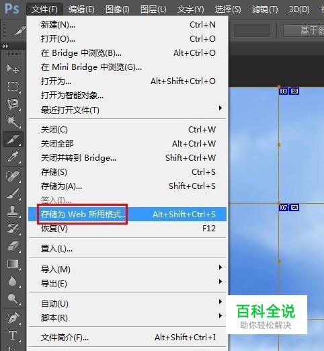Choose 打开为智能对象... entry

click(127, 95)
